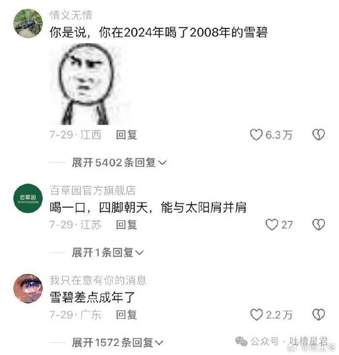This screenshot has height=355, width=339.
Task: Dislike the 2008年的雪碧 comment with the broken heart
Action: click(318, 135)
